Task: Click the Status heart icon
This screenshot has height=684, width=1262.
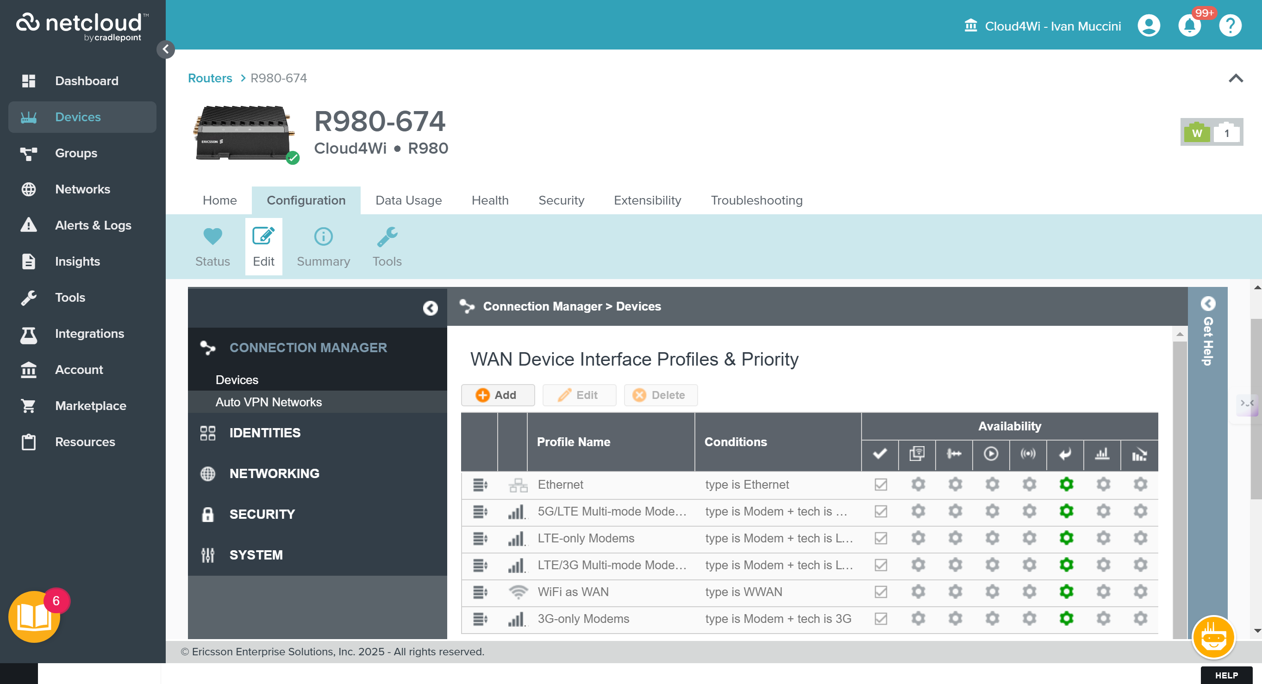Action: click(212, 237)
